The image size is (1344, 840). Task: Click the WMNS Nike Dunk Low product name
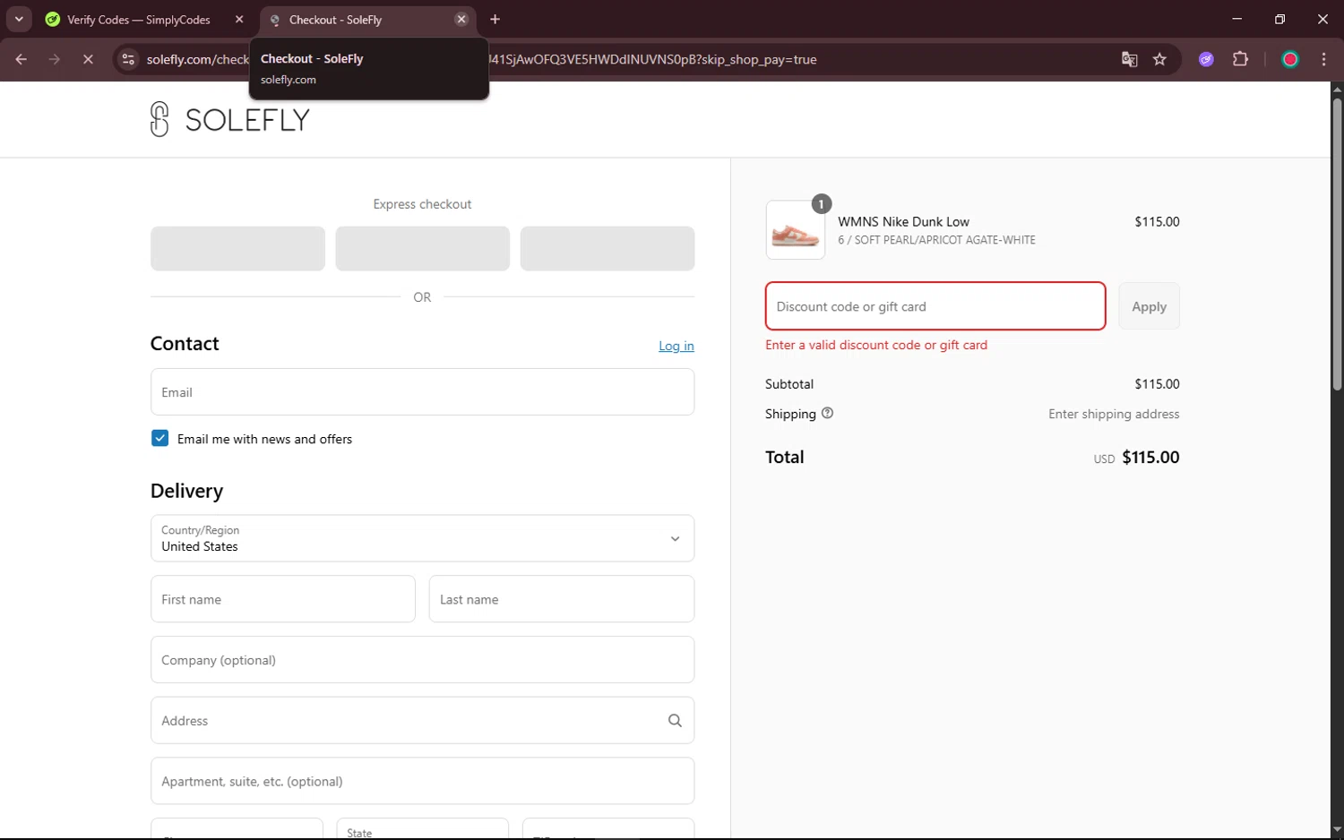(x=903, y=221)
